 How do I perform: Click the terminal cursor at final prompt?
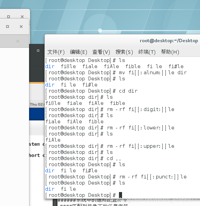point(120,195)
